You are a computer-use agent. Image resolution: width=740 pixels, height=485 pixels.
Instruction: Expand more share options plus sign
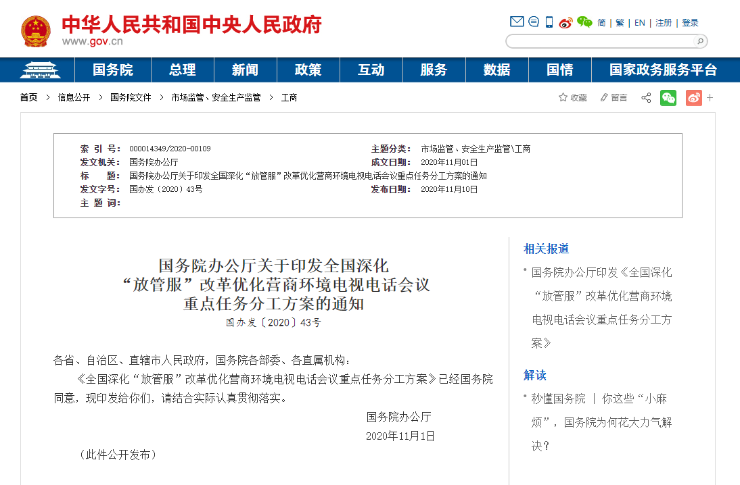tap(710, 98)
